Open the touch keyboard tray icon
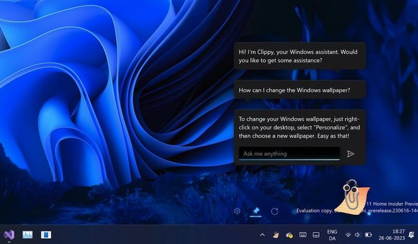 [x=303, y=235]
